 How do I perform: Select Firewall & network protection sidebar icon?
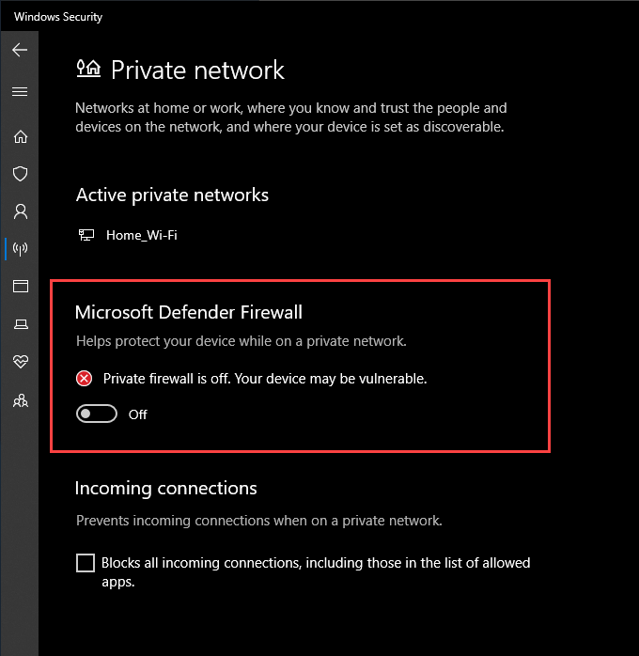pyautogui.click(x=20, y=249)
